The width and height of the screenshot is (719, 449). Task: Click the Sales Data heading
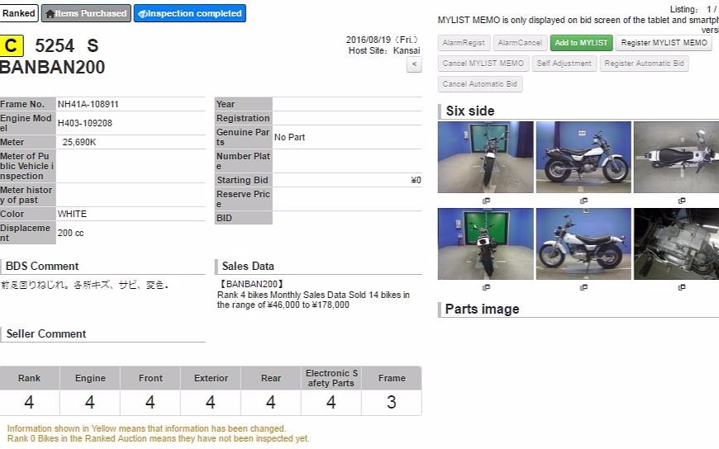click(x=248, y=267)
